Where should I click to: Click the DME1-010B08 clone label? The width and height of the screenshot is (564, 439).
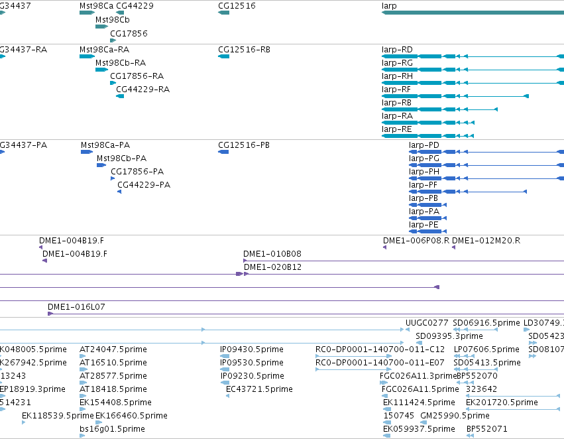[272, 254]
